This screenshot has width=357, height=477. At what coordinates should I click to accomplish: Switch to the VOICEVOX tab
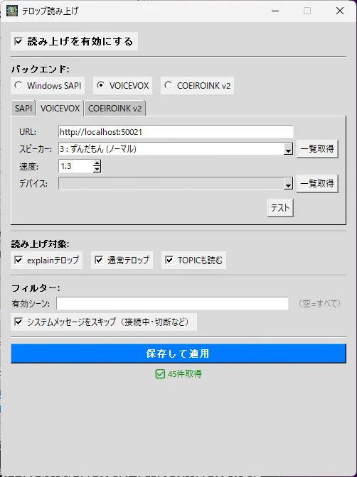pyautogui.click(x=60, y=109)
